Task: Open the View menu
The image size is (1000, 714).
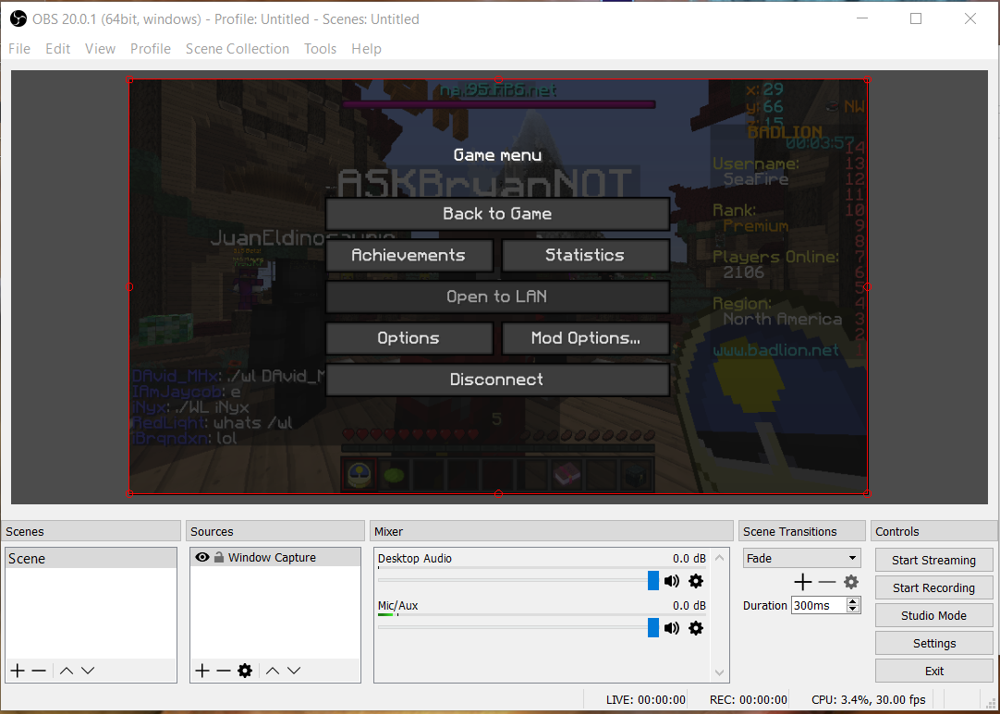Action: coord(100,49)
